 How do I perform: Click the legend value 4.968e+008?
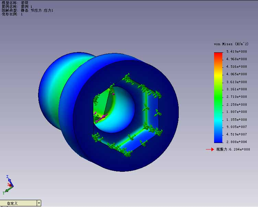click(237, 59)
